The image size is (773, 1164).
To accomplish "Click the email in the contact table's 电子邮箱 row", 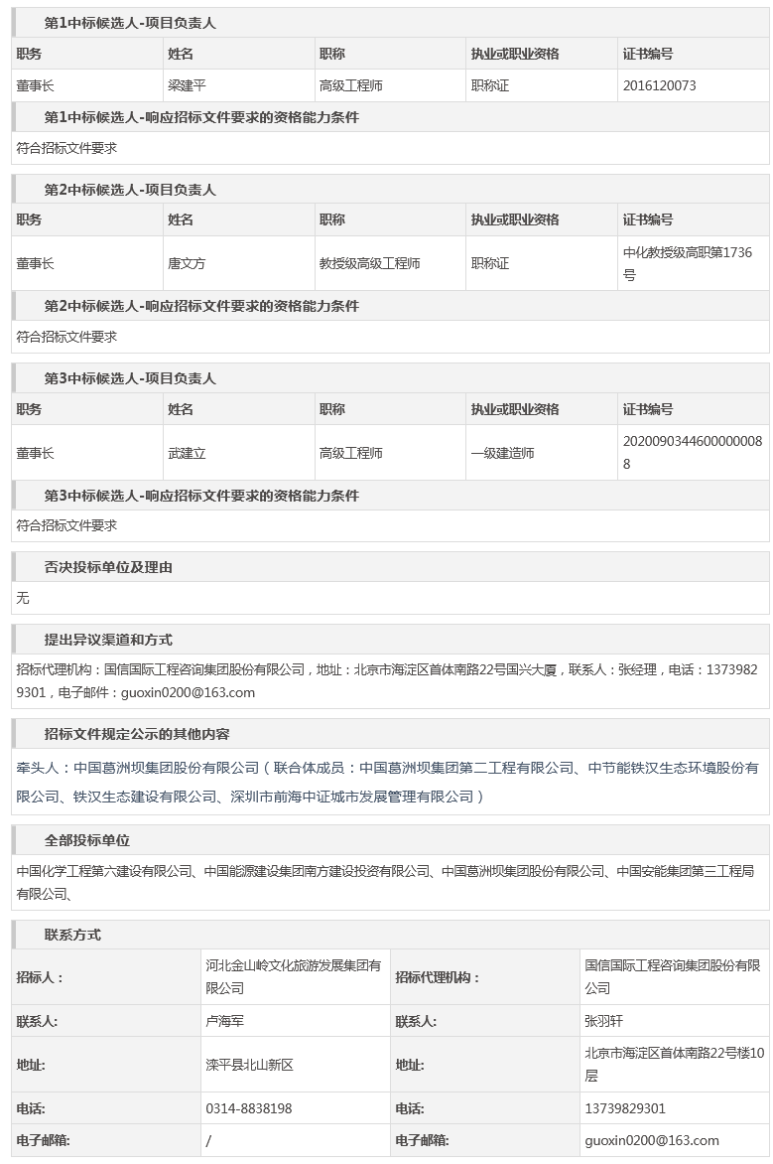I will pyautogui.click(x=651, y=1140).
